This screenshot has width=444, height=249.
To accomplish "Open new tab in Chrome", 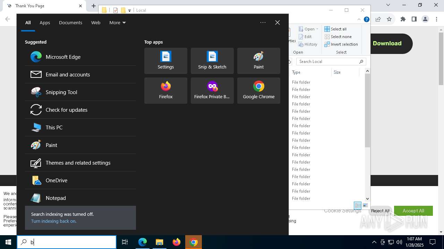I will 94,6.
